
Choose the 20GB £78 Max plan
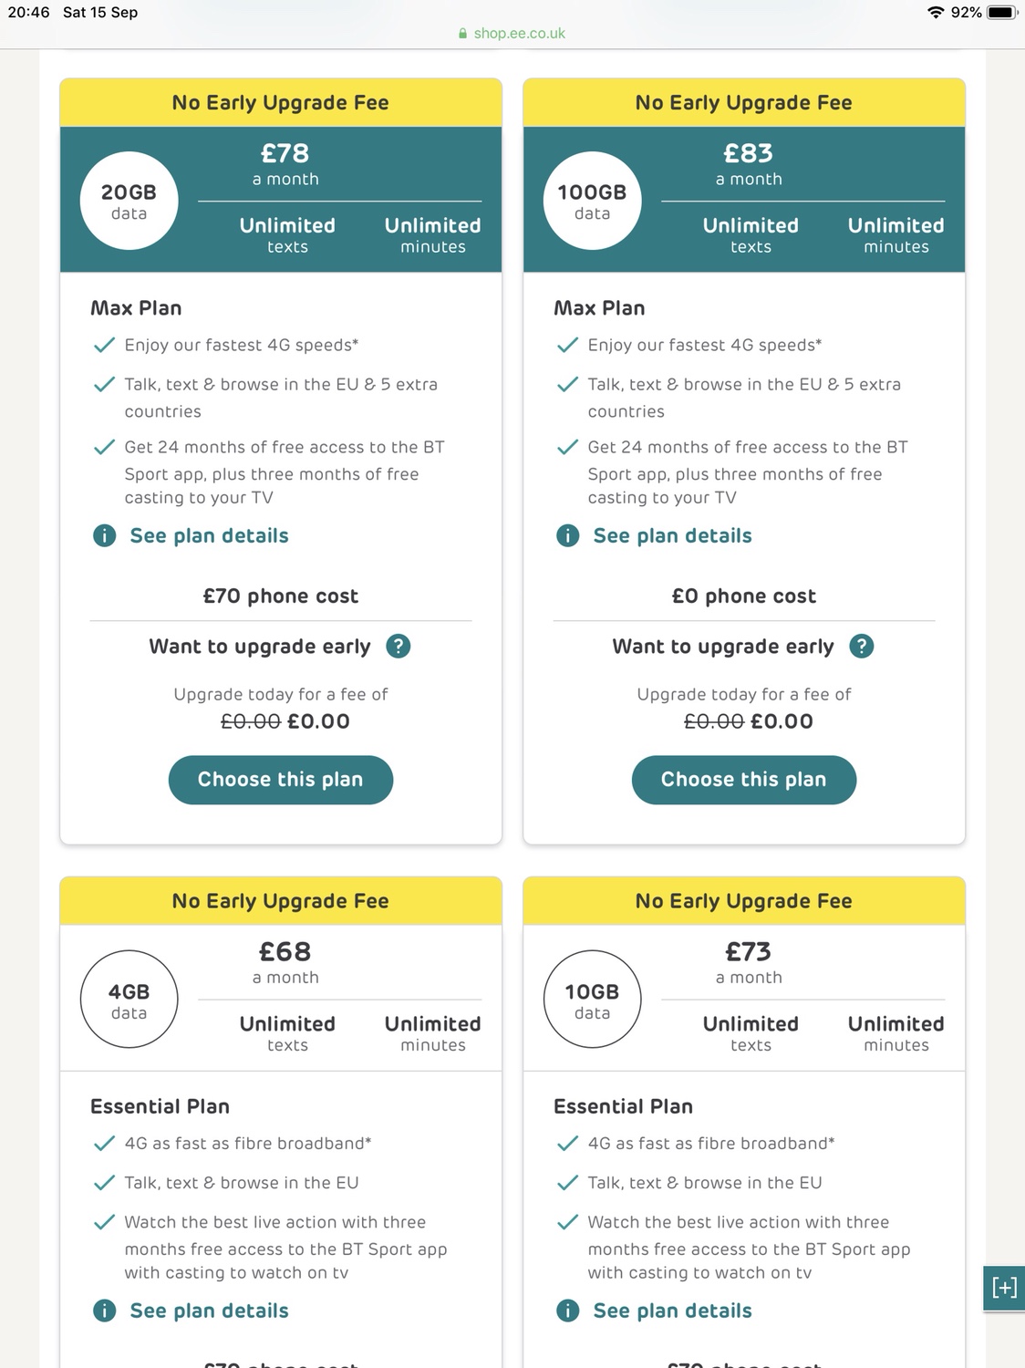(x=281, y=780)
